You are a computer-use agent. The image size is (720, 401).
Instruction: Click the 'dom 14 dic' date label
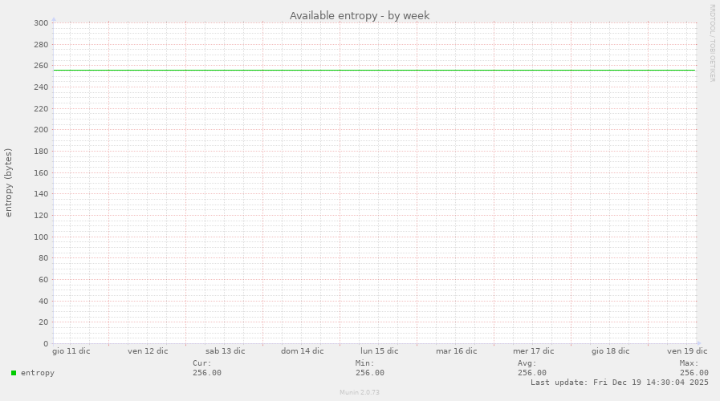point(302,351)
